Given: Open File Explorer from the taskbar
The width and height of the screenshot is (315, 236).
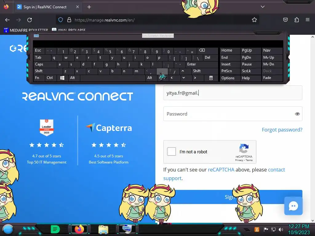Looking at the screenshot, I should (x=103, y=229).
